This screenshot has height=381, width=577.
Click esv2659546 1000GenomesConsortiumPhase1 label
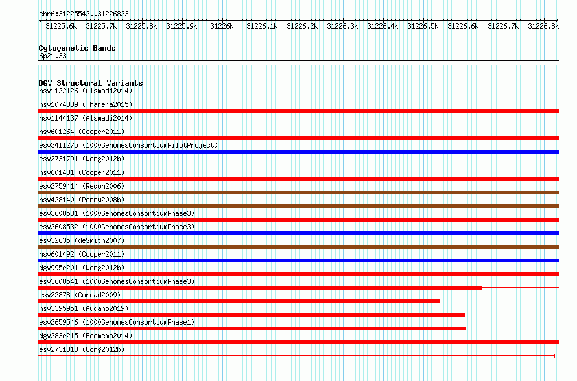[117, 322]
